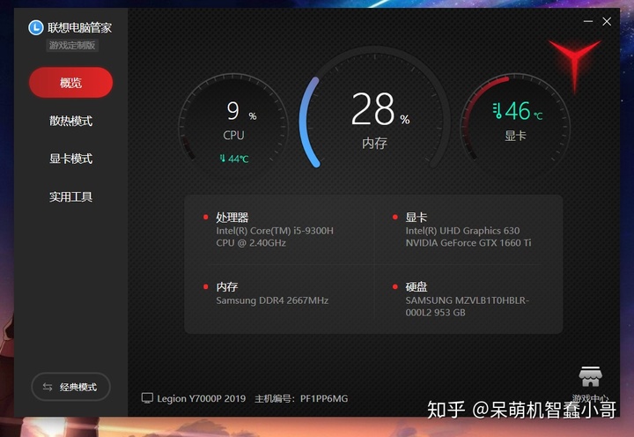This screenshot has width=634, height=437.
Task: Click the 内存 memory info heading
Action: [227, 287]
